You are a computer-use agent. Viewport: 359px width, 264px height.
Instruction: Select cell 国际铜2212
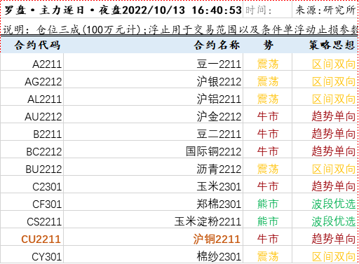coord(153,149)
